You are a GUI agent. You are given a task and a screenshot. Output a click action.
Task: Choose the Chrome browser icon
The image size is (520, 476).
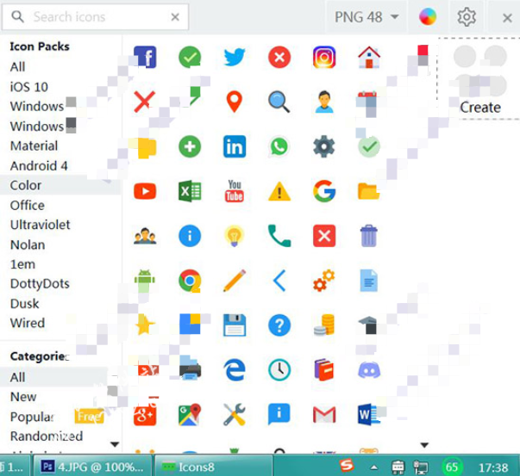pos(190,281)
